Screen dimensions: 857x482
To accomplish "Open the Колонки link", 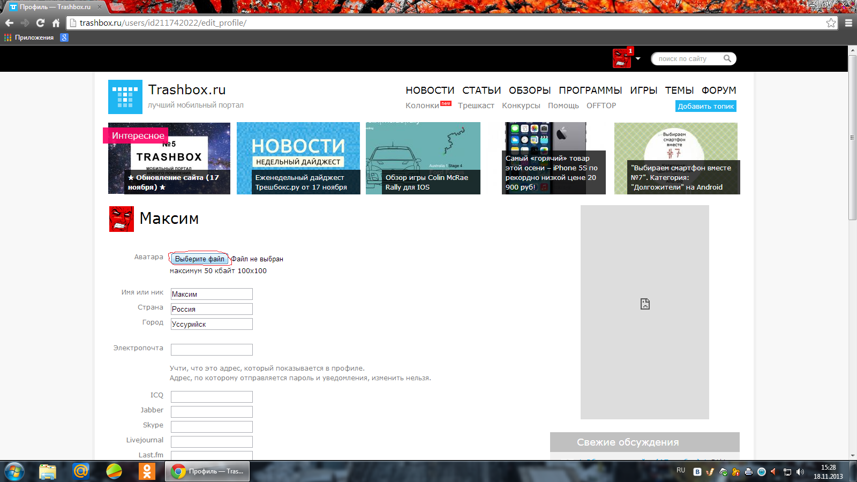I will coord(422,106).
